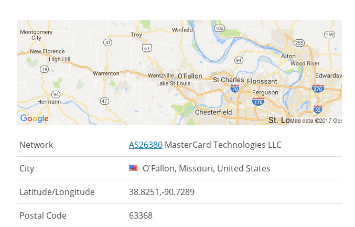Open the AS26380 network link
Viewport: 355px width, 227px height.
pos(146,145)
